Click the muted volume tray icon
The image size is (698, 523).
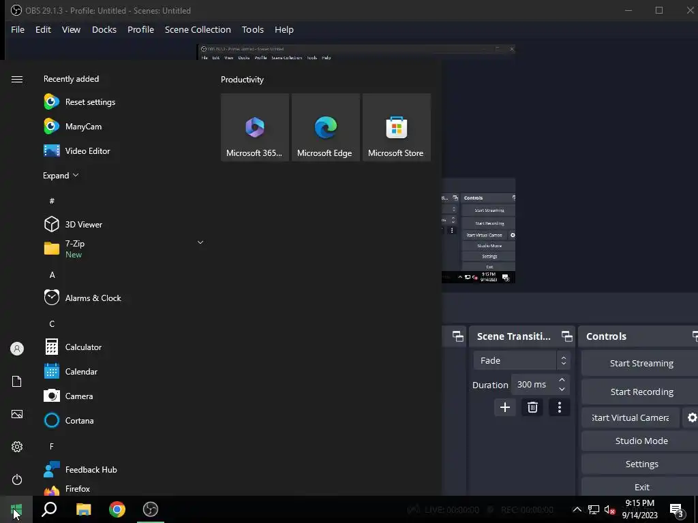(x=610, y=509)
